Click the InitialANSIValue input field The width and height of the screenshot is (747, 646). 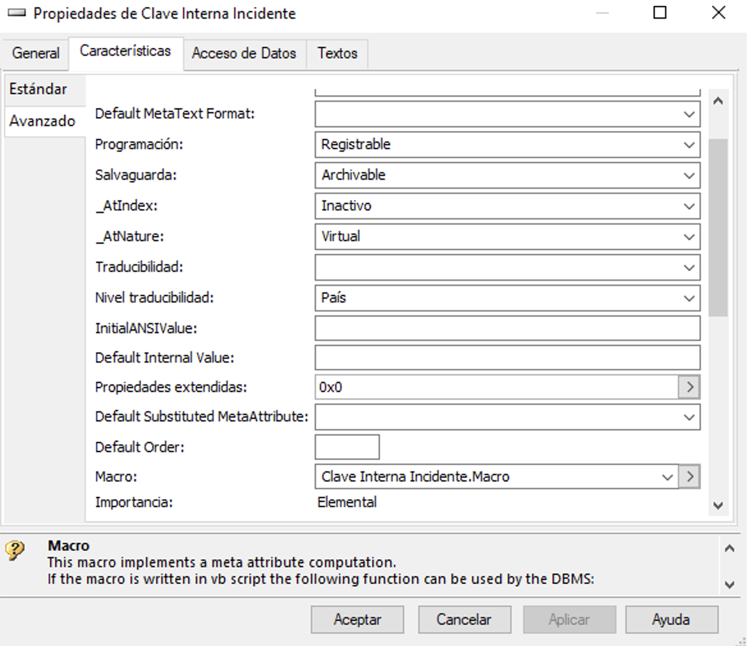coord(507,328)
